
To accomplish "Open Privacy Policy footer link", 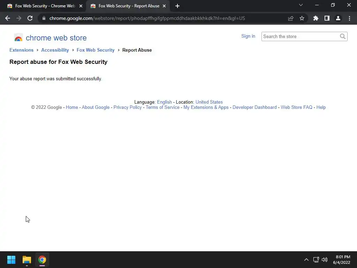I will tap(128, 107).
